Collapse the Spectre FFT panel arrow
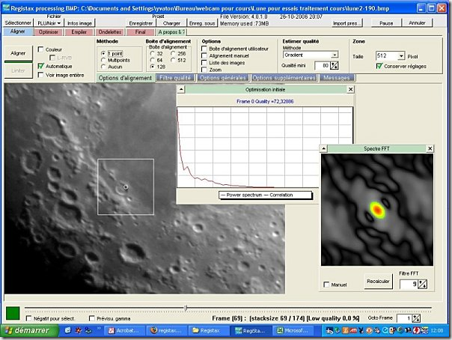 [x=324, y=148]
